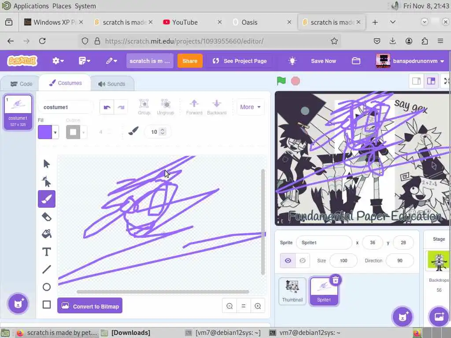This screenshot has width=451, height=338.
Task: Open the tutorials lightbulb icon
Action: (292, 61)
